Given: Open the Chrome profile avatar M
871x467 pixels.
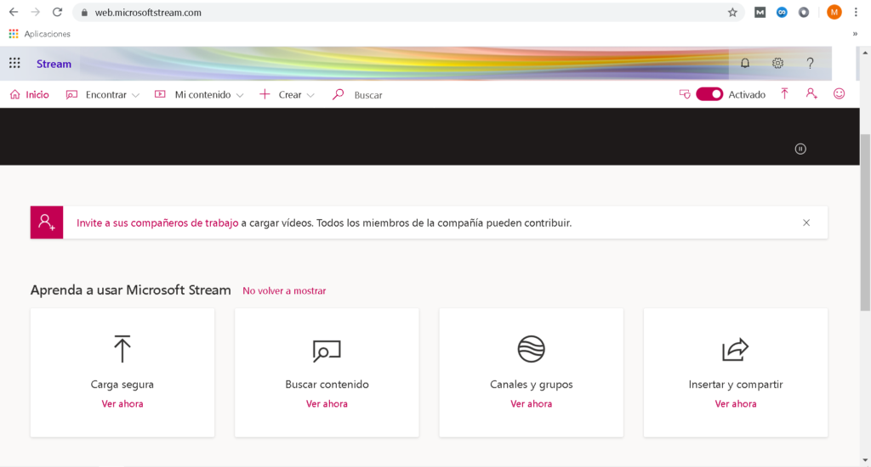Looking at the screenshot, I should tap(834, 12).
